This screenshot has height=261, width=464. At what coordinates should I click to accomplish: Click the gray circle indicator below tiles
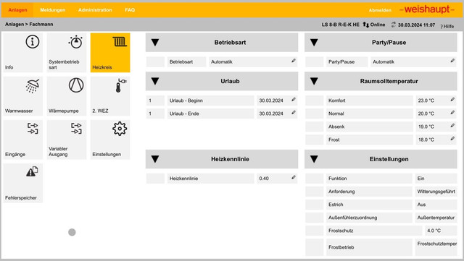(x=72, y=232)
